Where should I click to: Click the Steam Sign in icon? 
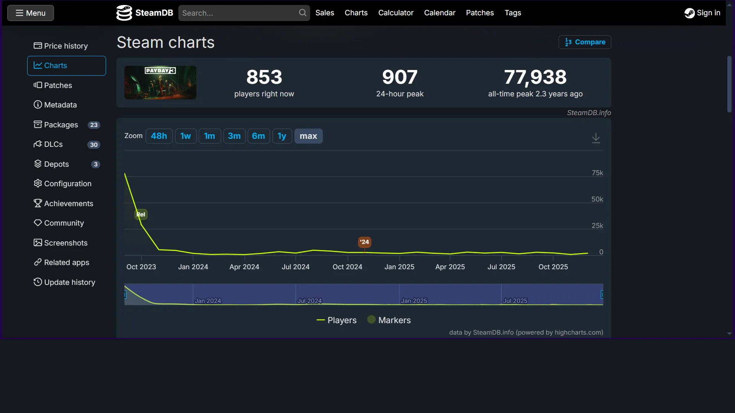point(689,13)
